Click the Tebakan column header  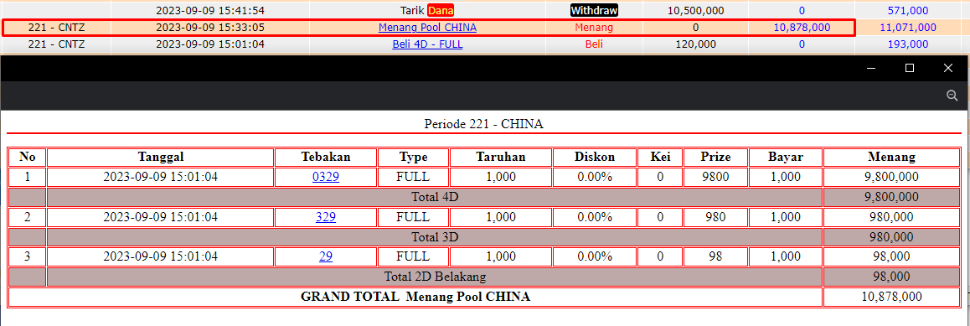pos(326,157)
